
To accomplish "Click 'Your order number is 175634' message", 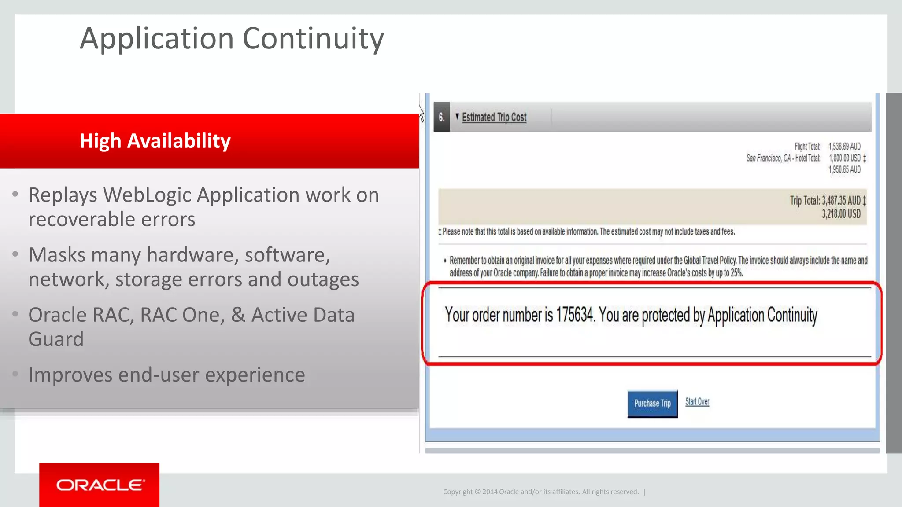I will tap(631, 315).
